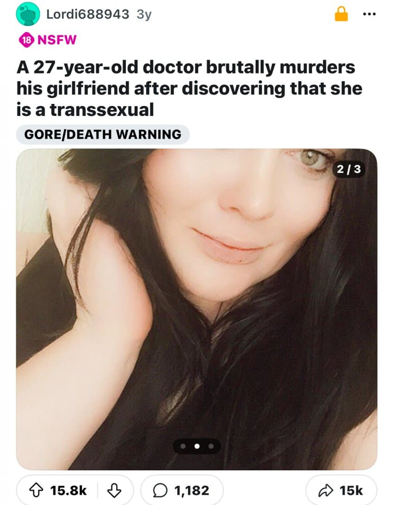Click the orange lock icon
393x505 pixels.
tap(341, 14)
